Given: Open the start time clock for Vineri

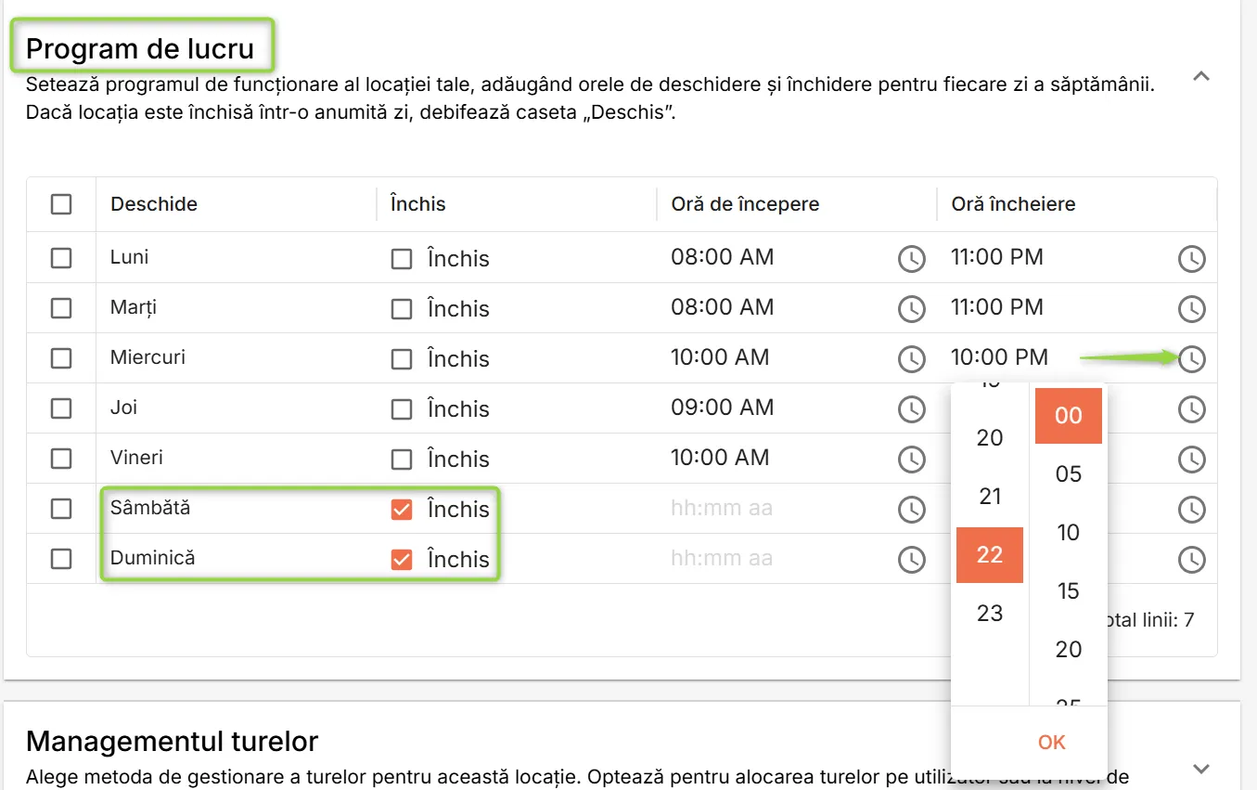Looking at the screenshot, I should [912, 459].
